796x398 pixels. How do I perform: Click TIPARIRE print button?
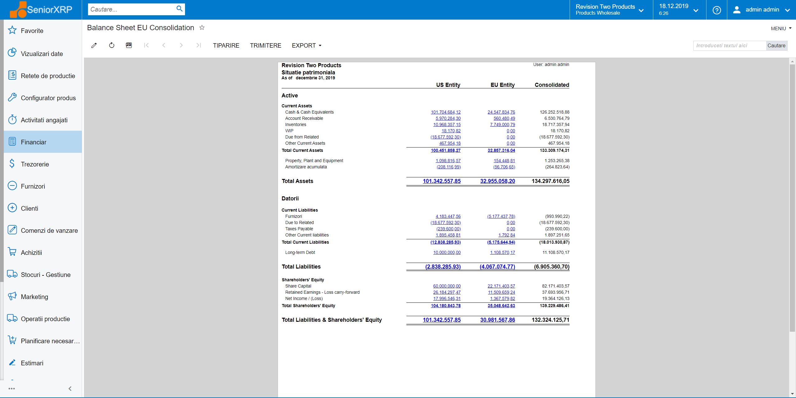click(x=226, y=45)
